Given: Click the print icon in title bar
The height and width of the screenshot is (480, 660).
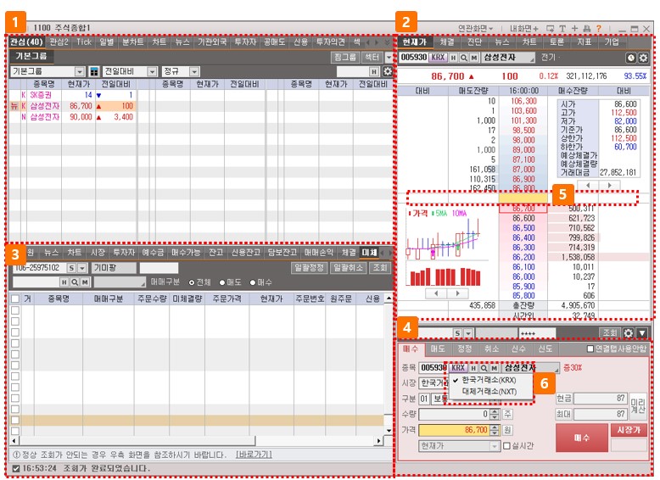Looking at the screenshot, I should point(587,29).
